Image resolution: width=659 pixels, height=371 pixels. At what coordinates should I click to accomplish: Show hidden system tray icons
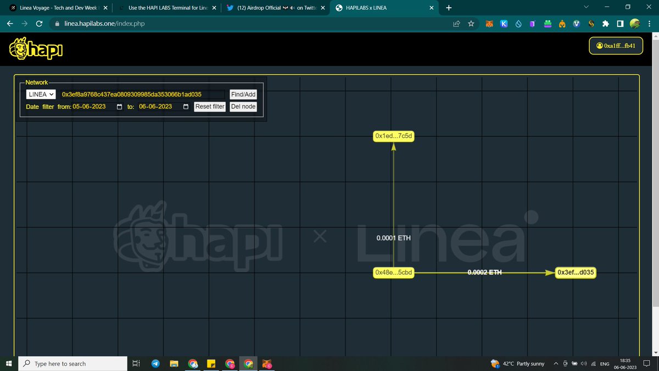(x=556, y=364)
